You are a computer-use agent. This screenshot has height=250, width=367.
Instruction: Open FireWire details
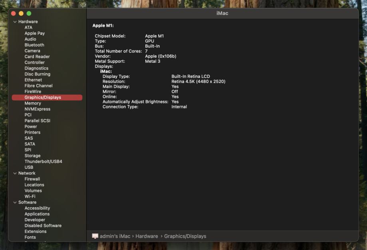33,92
